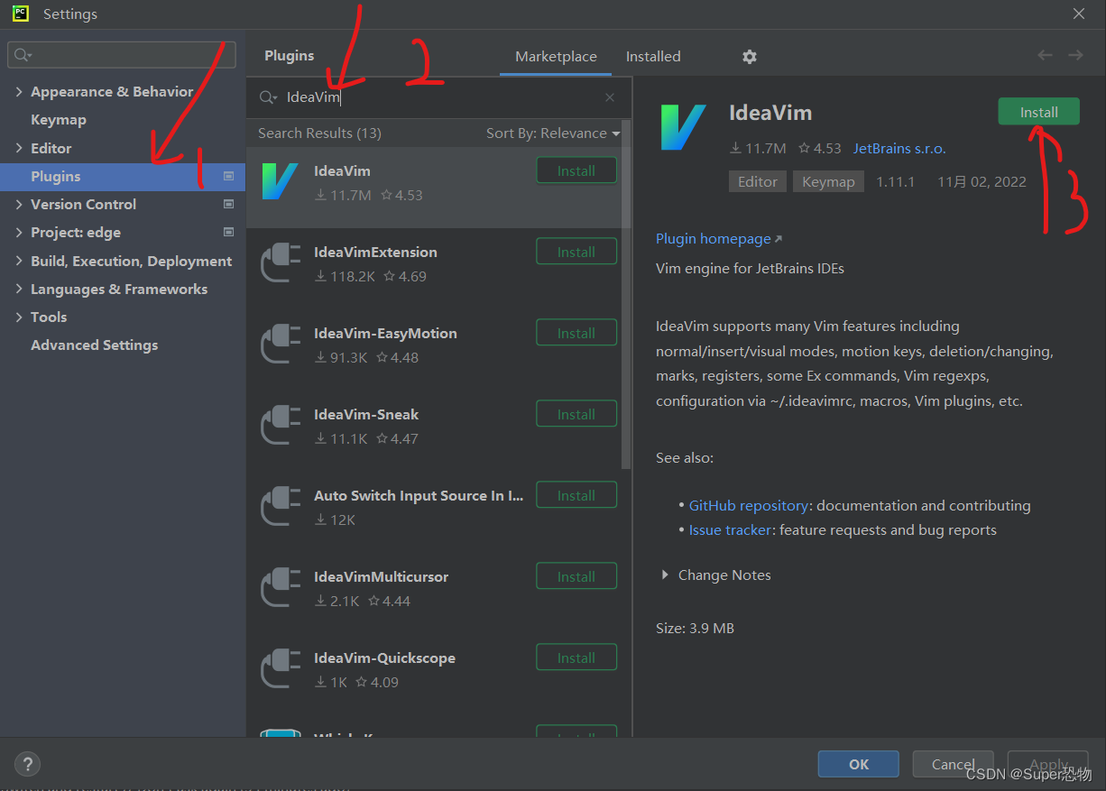Install the IdeaVimExtension plugin
This screenshot has width=1106, height=791.
(576, 252)
